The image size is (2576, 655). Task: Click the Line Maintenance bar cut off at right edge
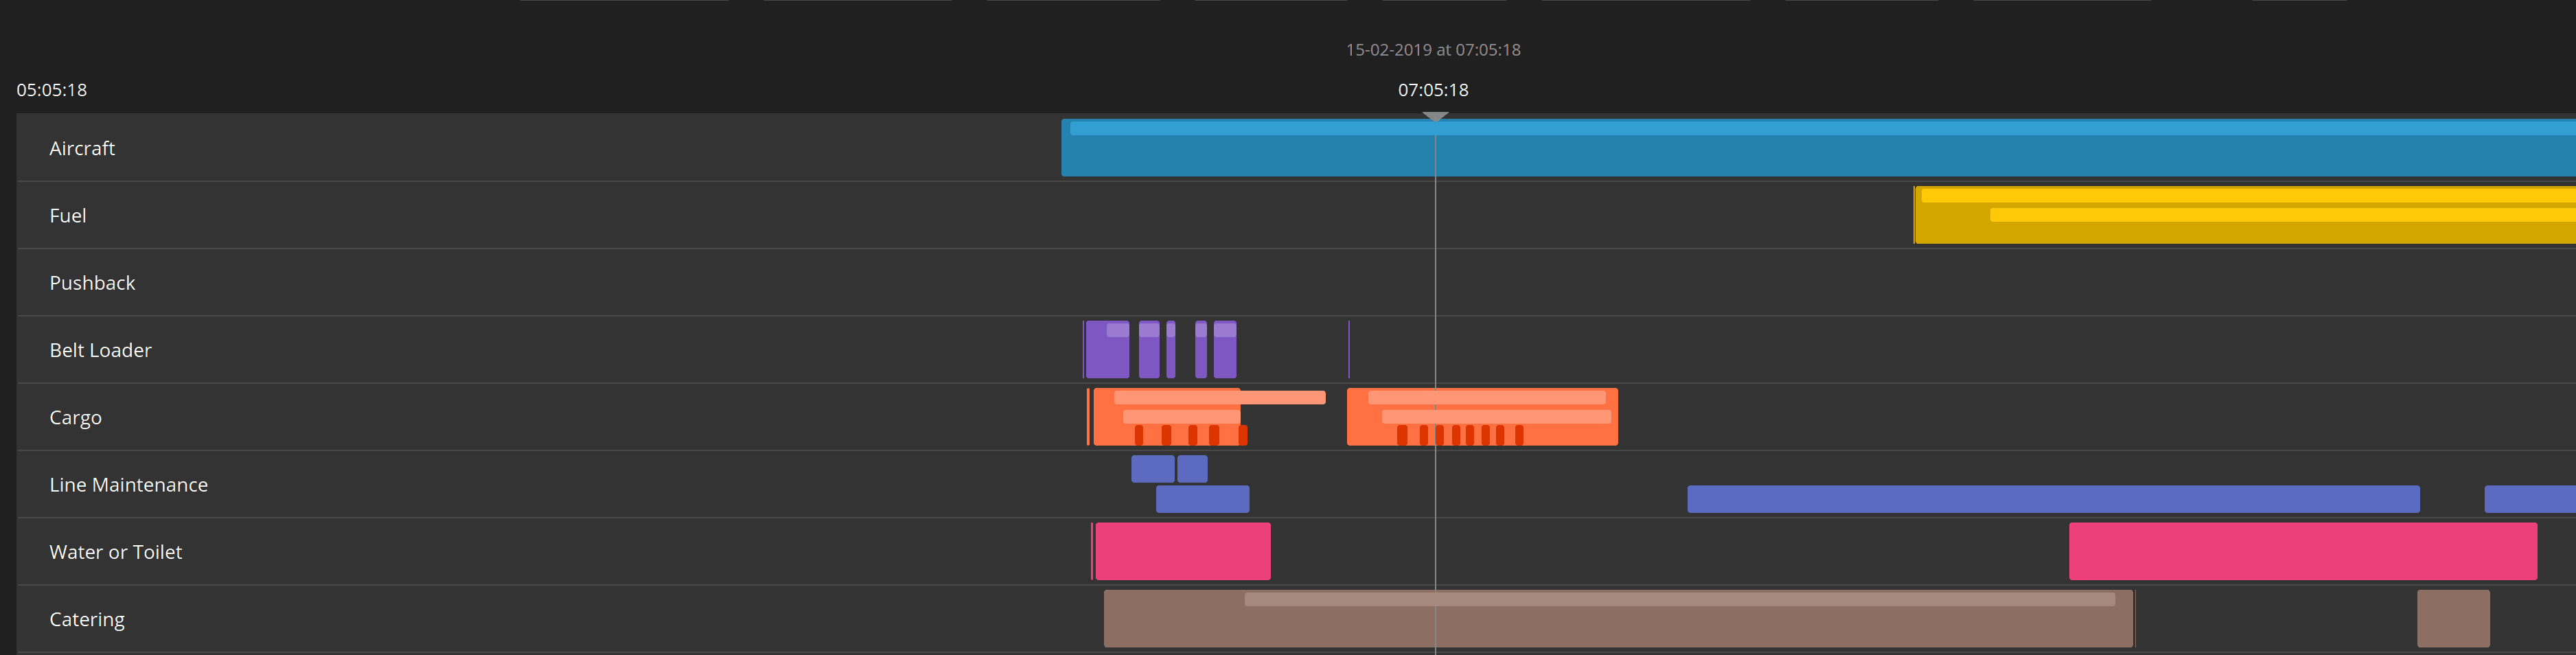2530,499
